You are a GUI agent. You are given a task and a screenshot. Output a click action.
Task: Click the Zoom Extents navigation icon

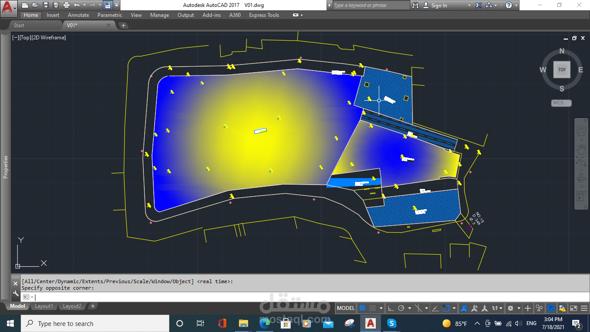[581, 163]
